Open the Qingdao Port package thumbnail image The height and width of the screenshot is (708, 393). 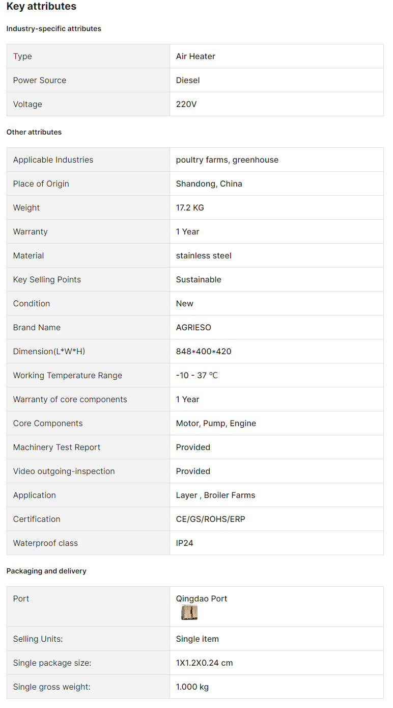(189, 612)
